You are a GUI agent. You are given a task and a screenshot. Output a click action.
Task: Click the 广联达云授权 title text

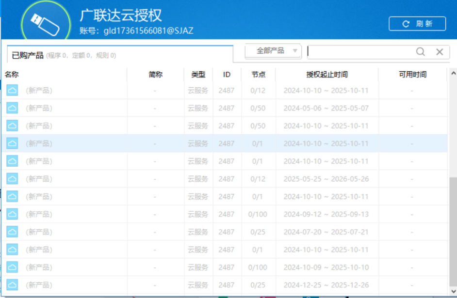(x=121, y=15)
